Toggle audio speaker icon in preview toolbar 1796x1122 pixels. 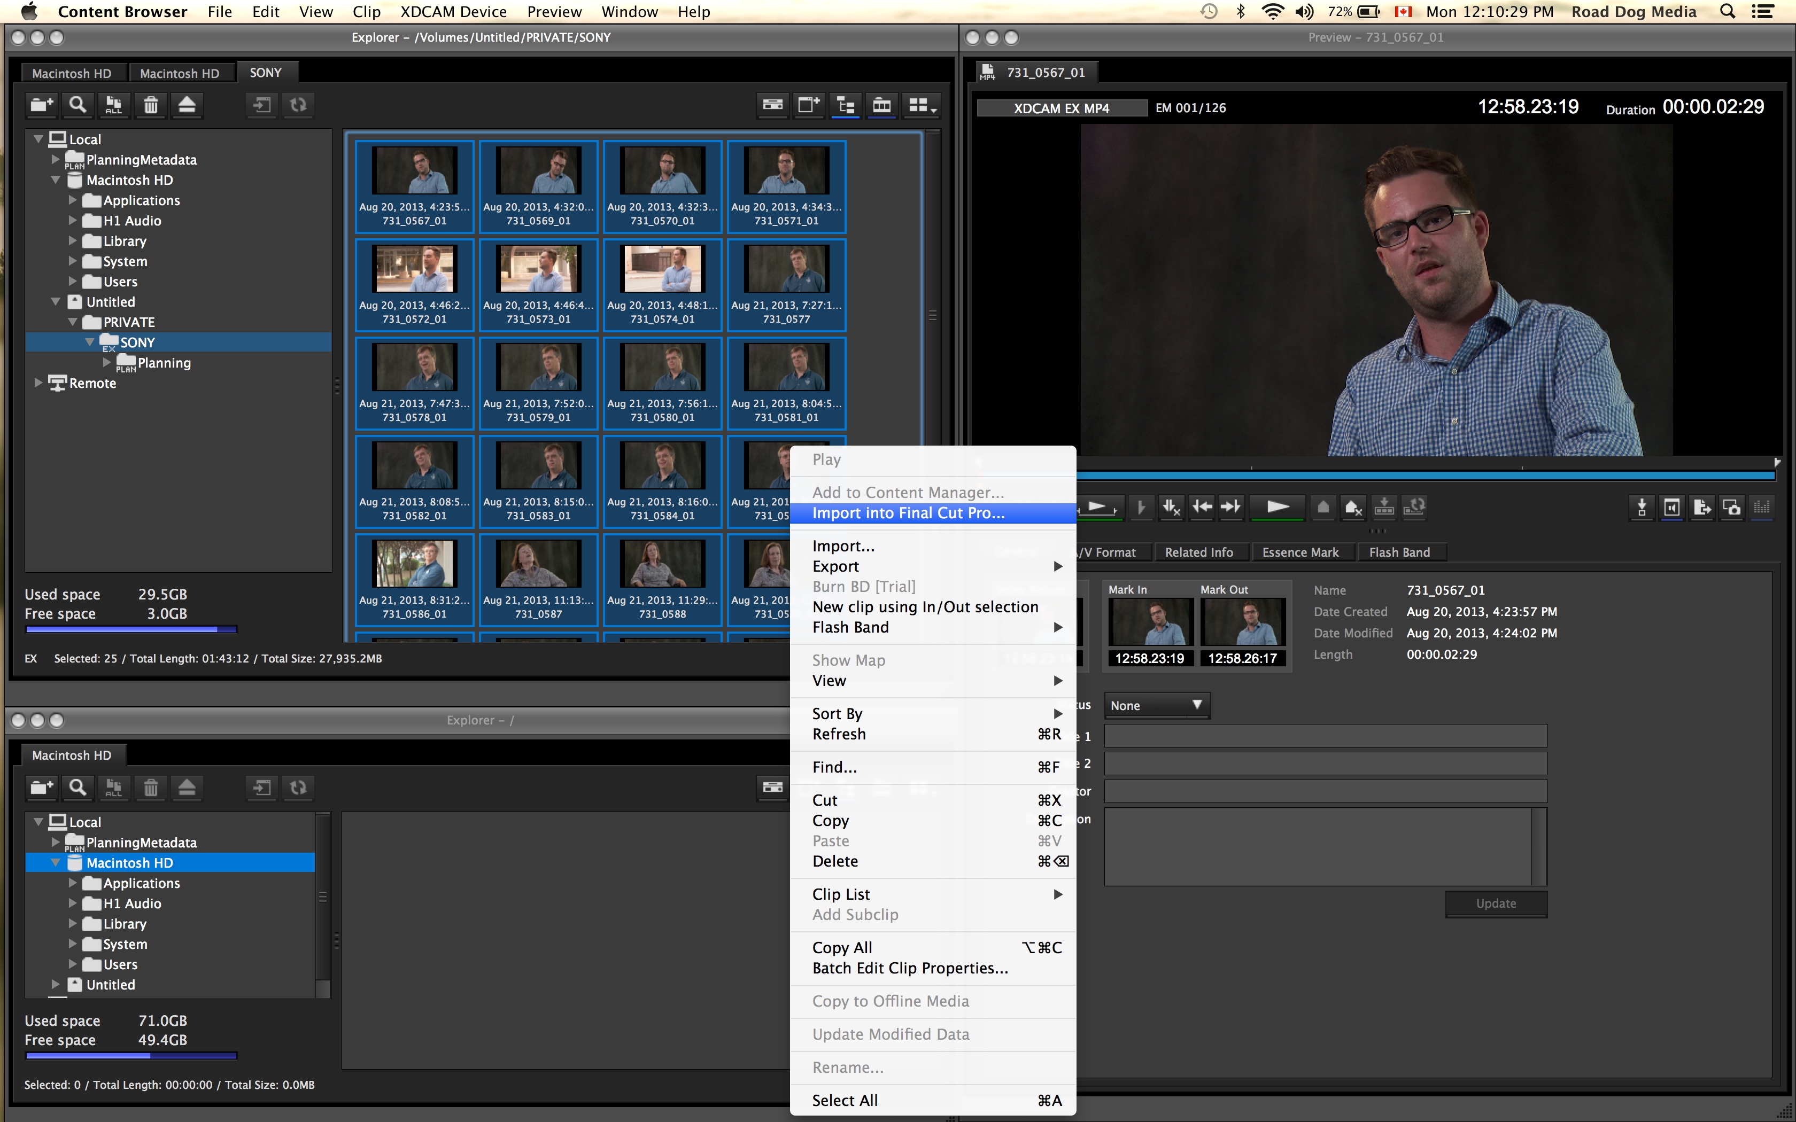tap(1672, 508)
